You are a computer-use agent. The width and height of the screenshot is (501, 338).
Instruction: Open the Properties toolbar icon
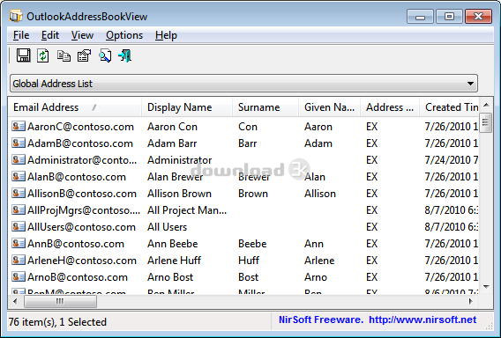pos(85,55)
